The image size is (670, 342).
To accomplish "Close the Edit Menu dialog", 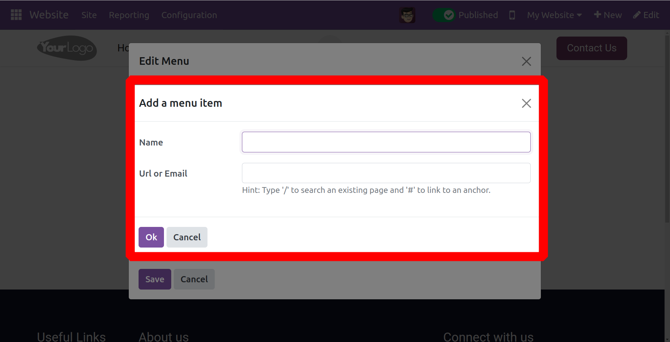I will point(526,62).
